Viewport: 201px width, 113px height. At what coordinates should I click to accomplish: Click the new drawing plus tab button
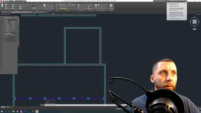click(x=48, y=12)
